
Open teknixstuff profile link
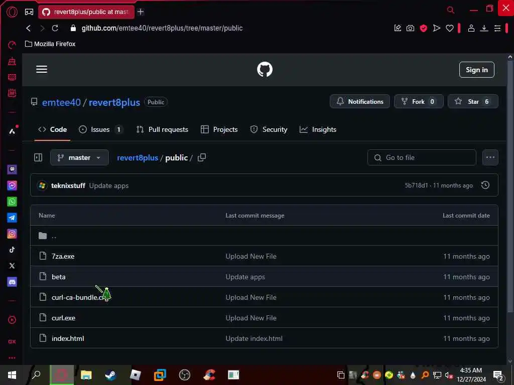(x=68, y=185)
